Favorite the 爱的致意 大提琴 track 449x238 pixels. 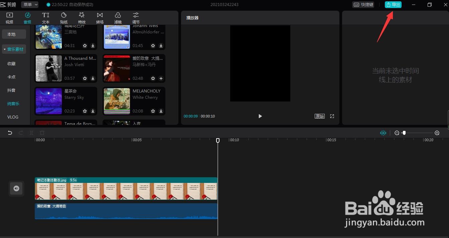click(153, 78)
